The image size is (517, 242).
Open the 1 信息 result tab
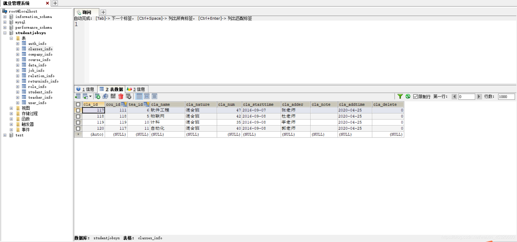point(85,89)
